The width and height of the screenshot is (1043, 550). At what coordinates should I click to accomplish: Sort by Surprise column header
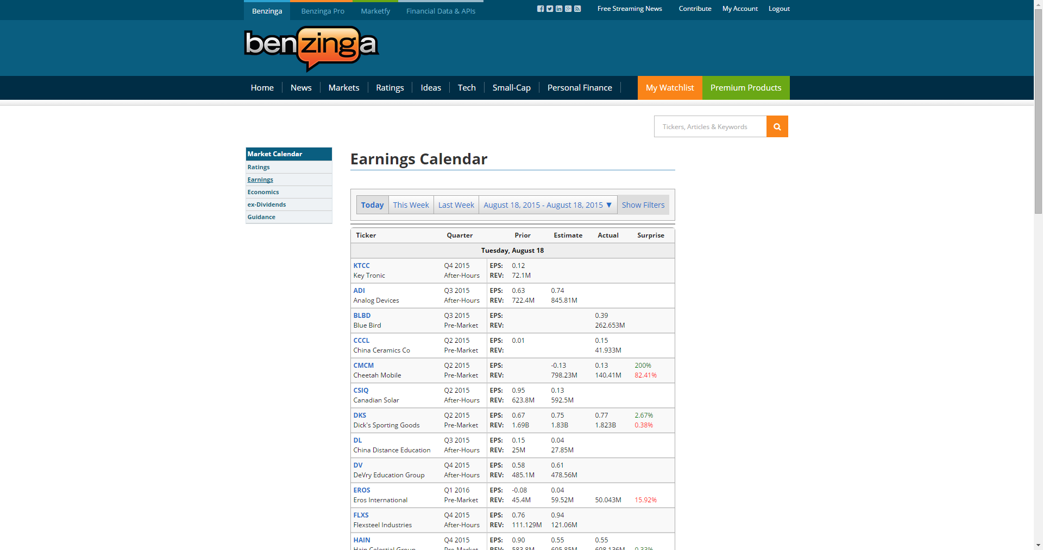tap(651, 235)
